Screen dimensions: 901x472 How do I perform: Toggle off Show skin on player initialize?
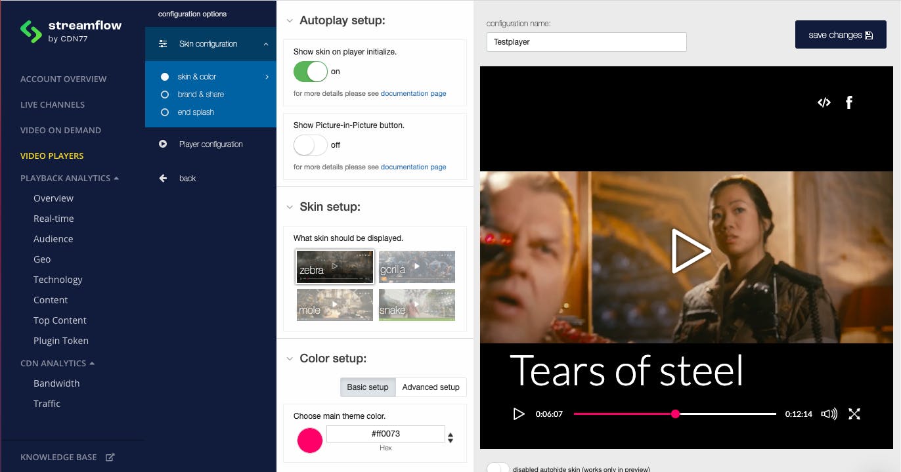coord(310,72)
